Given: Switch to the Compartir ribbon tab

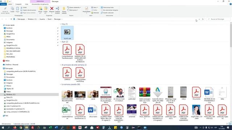Looking at the screenshot, I should click(18, 4).
